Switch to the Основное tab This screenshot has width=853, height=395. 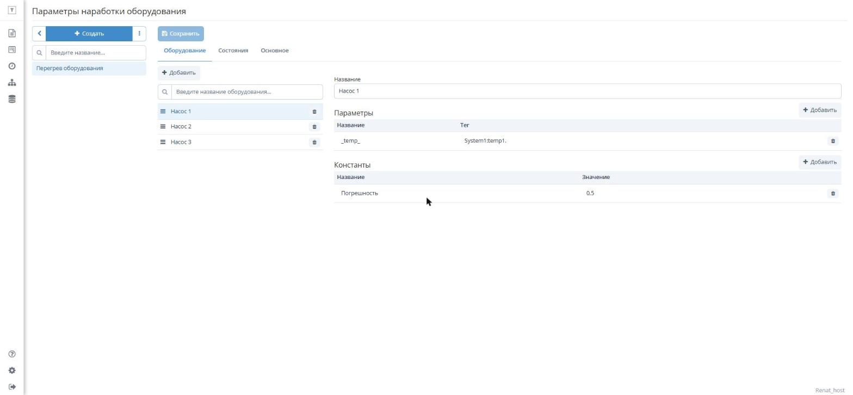coord(275,51)
